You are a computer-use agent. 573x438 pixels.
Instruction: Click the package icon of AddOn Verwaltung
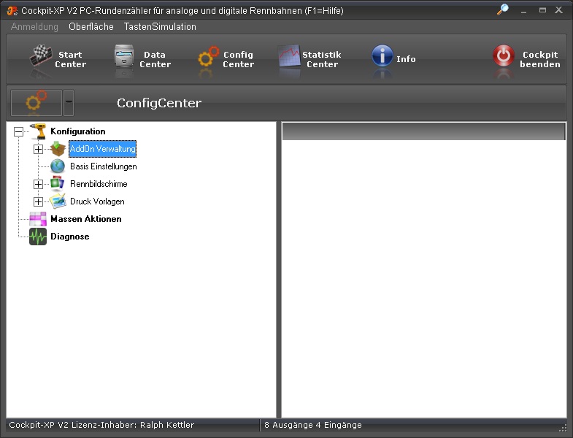coord(58,149)
